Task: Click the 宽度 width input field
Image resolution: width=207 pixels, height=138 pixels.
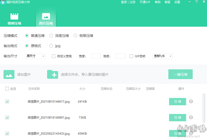Action: 96,56
